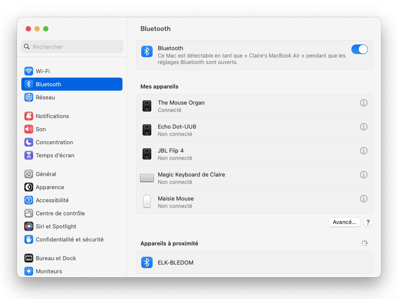Click the Bureau et Dock icon
The width and height of the screenshot is (398, 299).
pyautogui.click(x=29, y=258)
